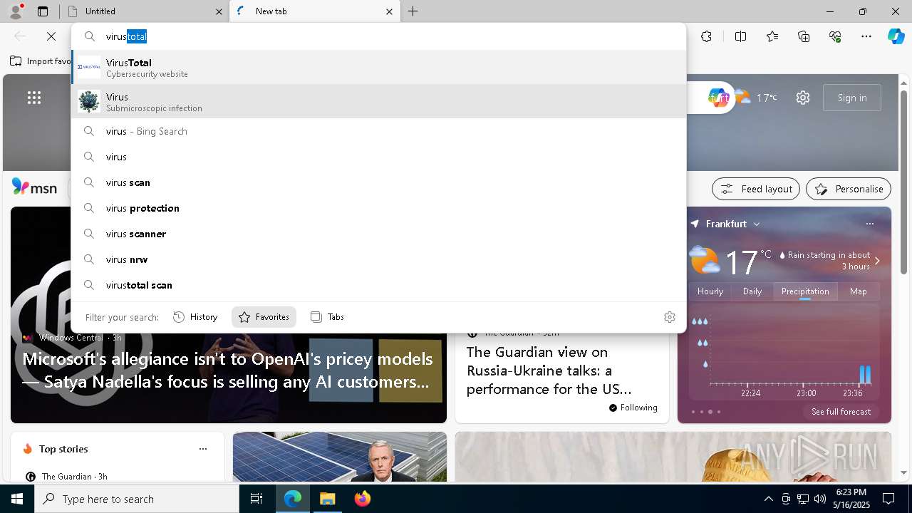Show hidden system tray icons
Viewport: 912px width, 513px height.
click(x=768, y=499)
